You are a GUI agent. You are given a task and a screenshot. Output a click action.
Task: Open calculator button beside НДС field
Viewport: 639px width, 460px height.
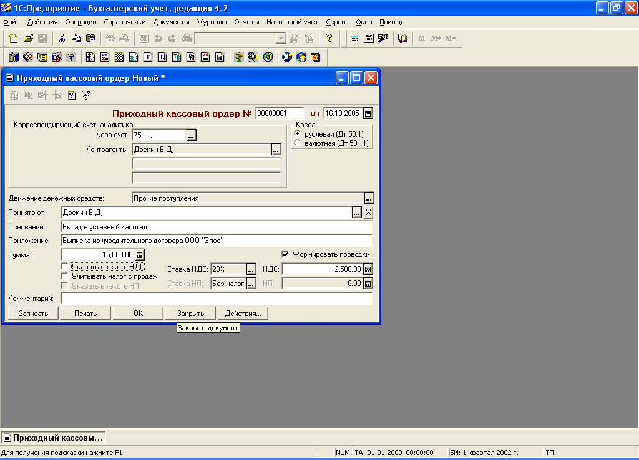click(x=368, y=269)
